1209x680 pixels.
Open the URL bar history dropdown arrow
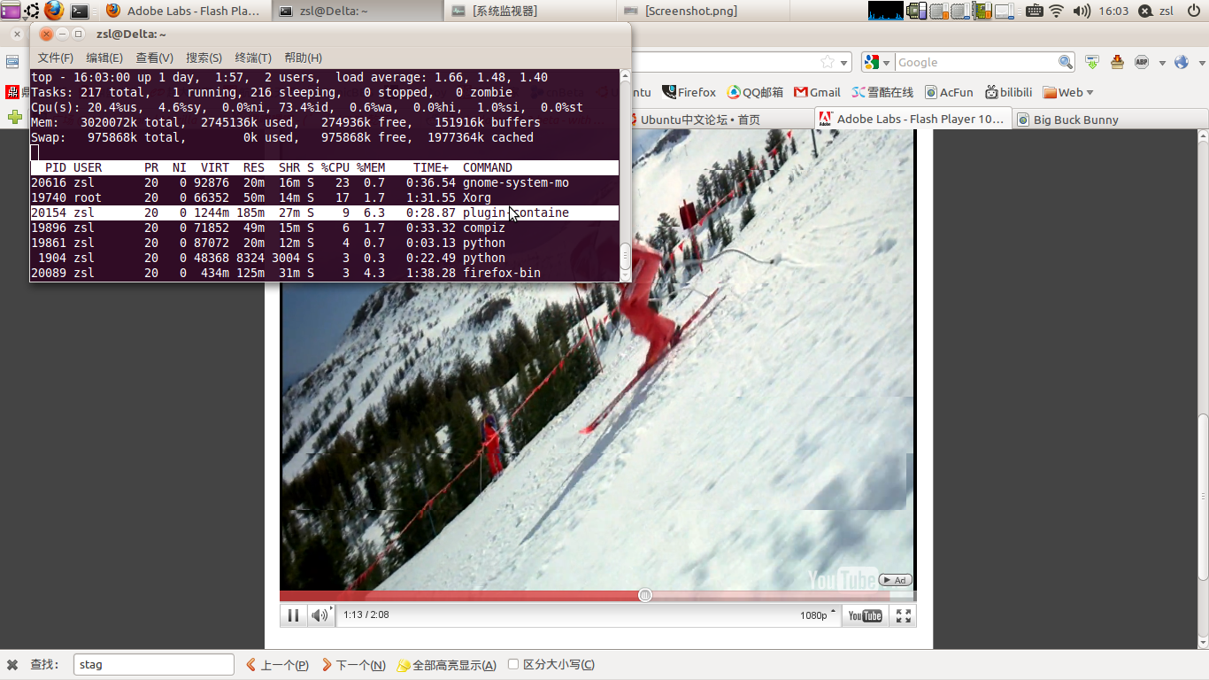pyautogui.click(x=844, y=63)
